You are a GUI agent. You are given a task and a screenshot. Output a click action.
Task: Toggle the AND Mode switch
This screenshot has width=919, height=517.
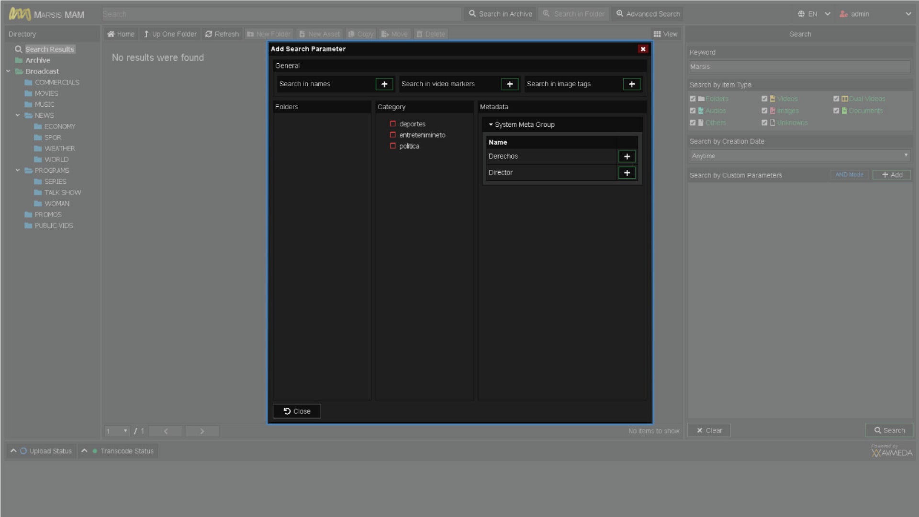coord(849,175)
